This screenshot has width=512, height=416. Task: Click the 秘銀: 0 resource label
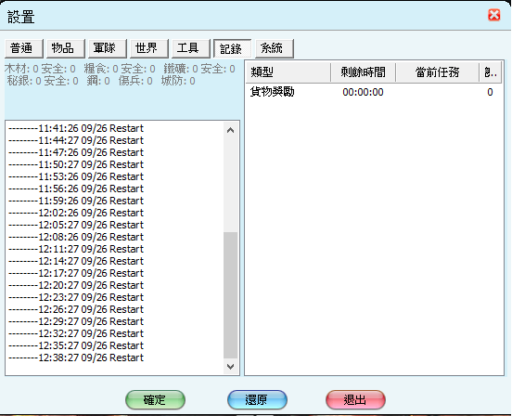(x=24, y=81)
